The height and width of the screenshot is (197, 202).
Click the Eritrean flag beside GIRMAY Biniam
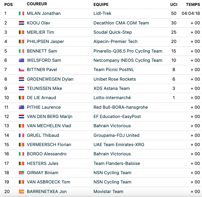coord(21,173)
